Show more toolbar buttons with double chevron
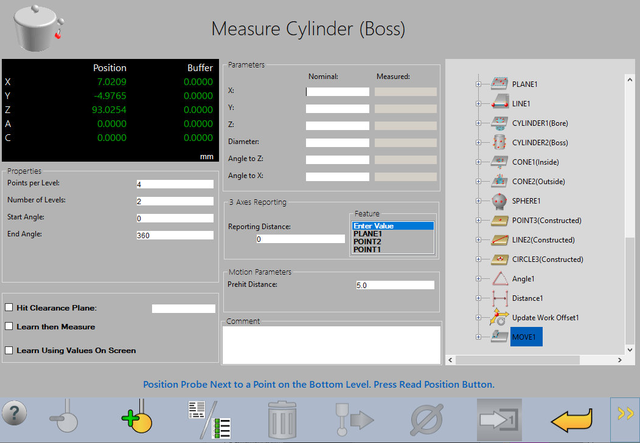 click(625, 414)
